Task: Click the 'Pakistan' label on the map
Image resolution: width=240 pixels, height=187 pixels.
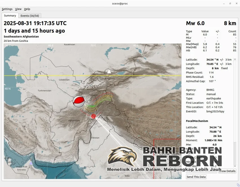Action: [95, 138]
